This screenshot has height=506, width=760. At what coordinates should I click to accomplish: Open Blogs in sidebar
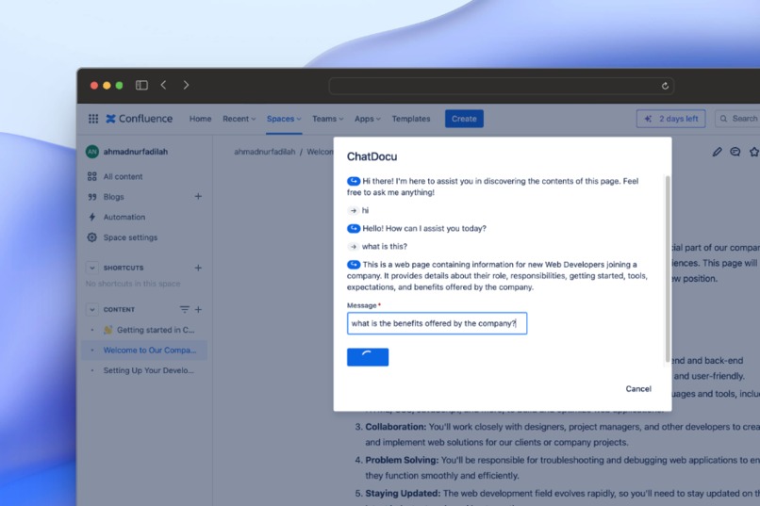[x=113, y=197]
